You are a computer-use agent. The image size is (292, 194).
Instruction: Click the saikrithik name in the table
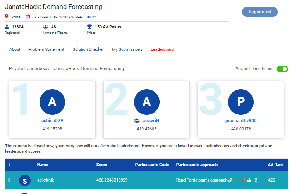45,180
